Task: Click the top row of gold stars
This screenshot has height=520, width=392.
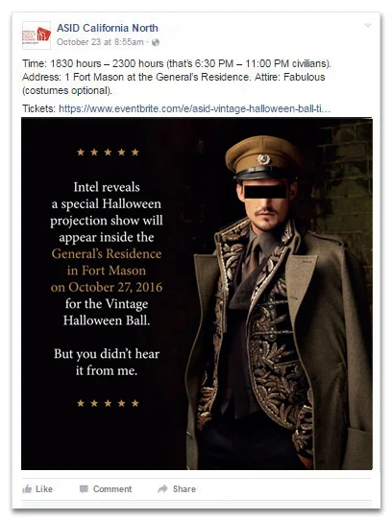Action: pyautogui.click(x=108, y=153)
